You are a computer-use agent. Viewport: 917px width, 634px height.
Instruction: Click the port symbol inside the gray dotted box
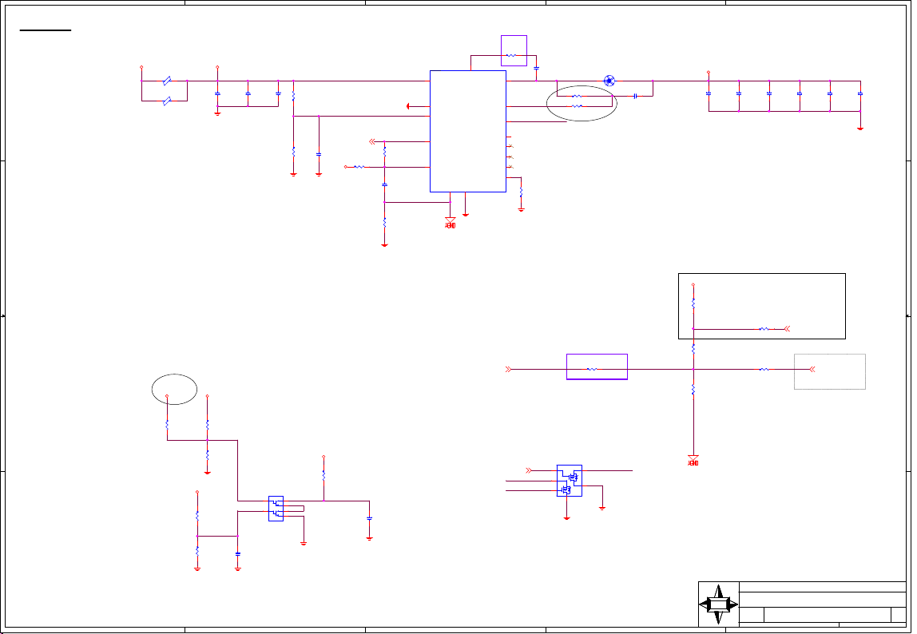[812, 369]
